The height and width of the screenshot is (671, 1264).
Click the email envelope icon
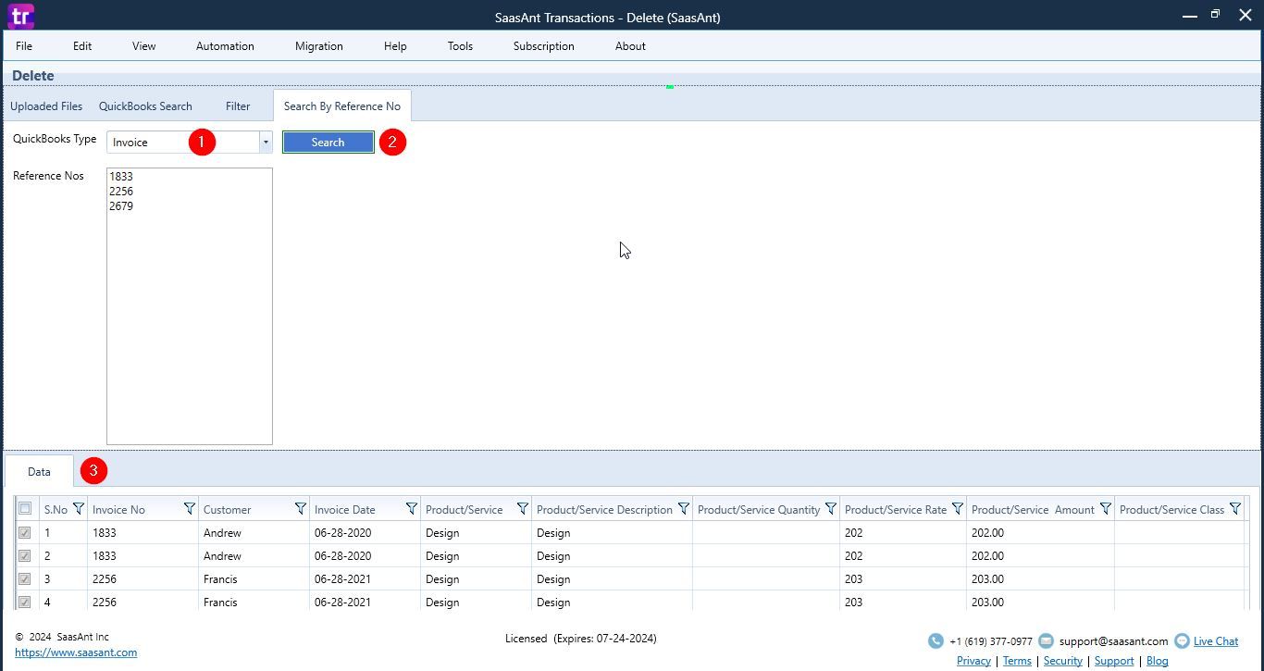tap(1046, 640)
